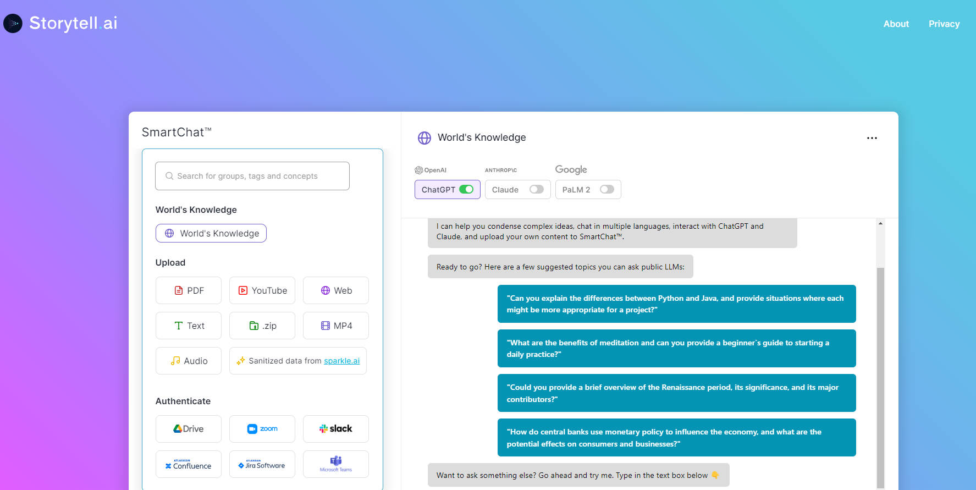This screenshot has width=976, height=490.
Task: Upload a Web page
Action: [336, 290]
